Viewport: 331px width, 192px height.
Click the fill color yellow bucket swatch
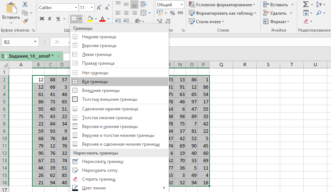(90, 19)
